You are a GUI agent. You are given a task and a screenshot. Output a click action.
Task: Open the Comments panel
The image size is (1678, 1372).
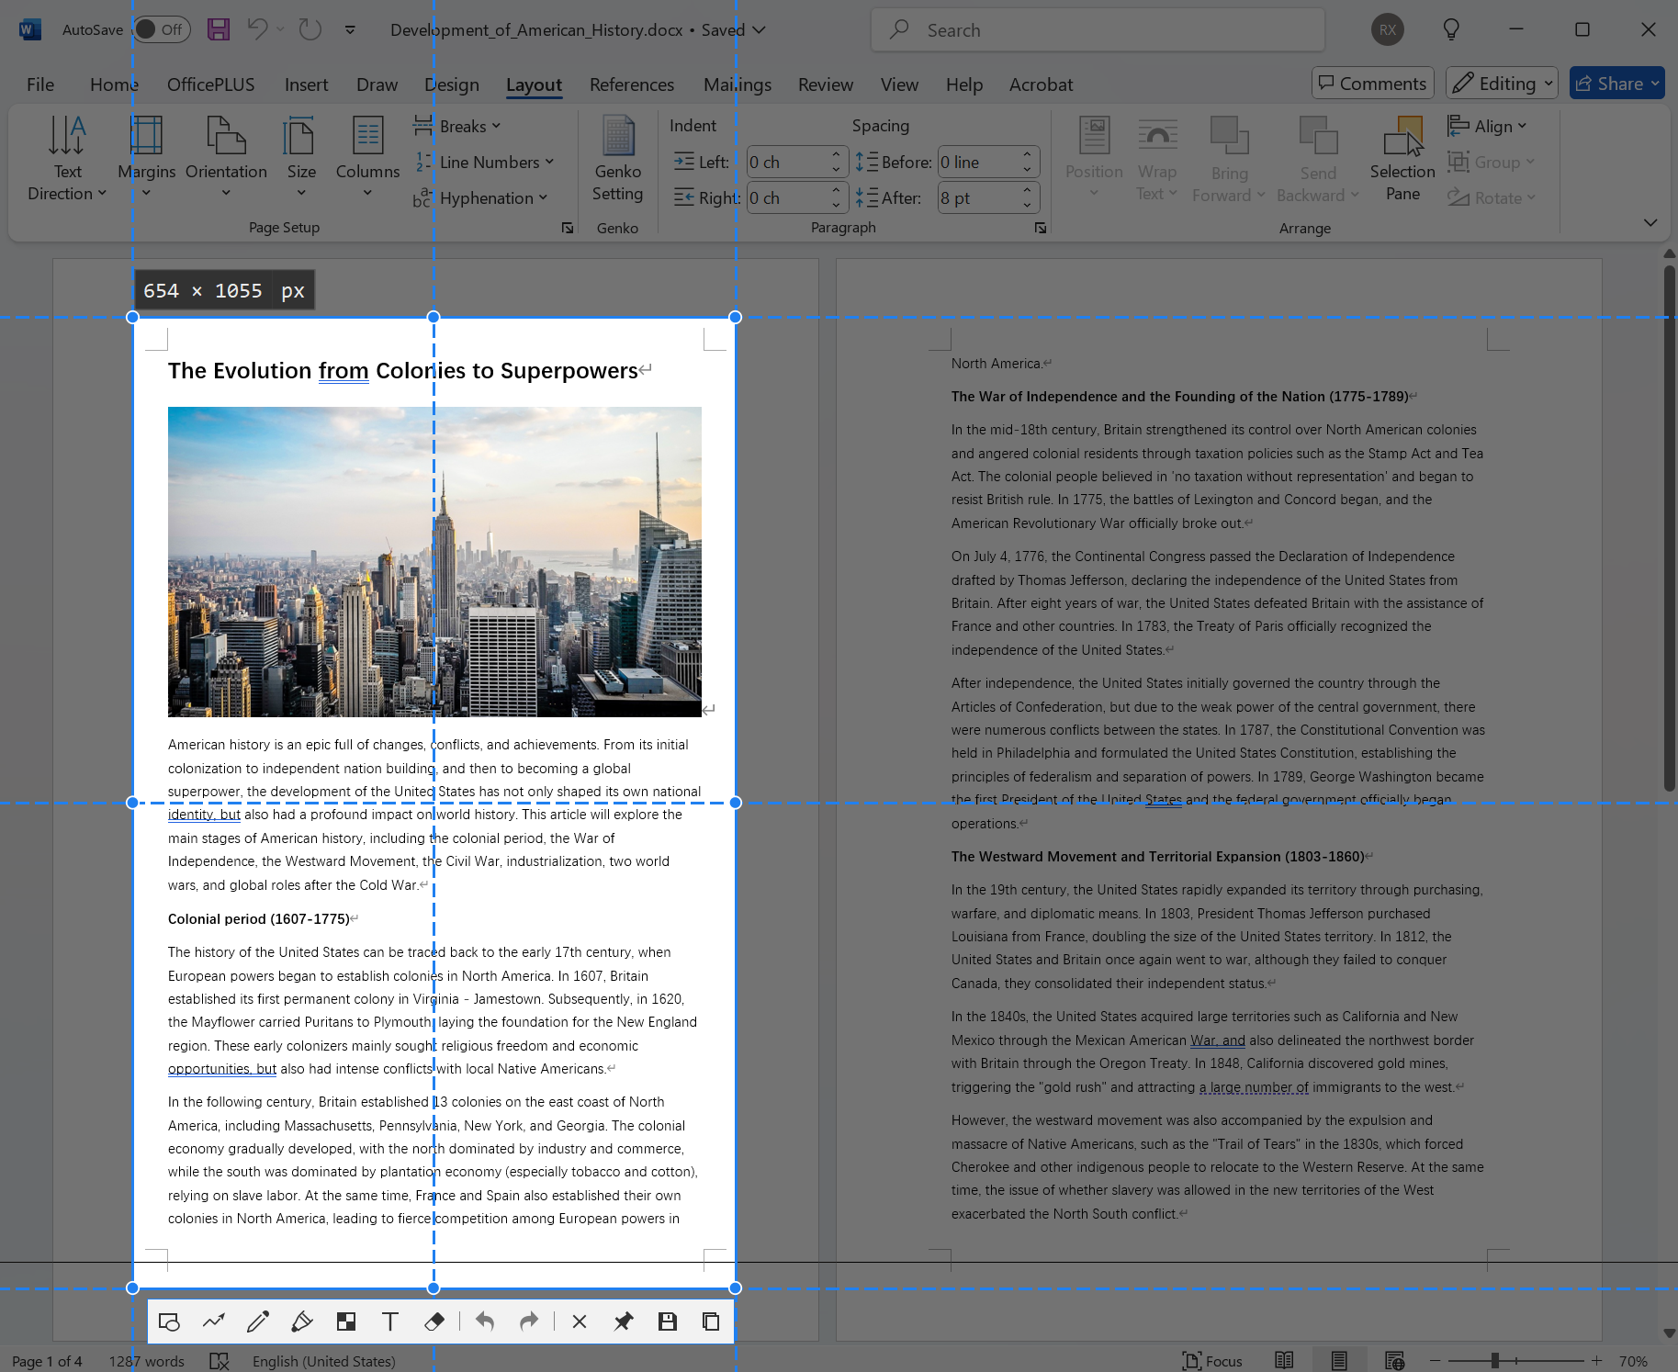(1371, 83)
